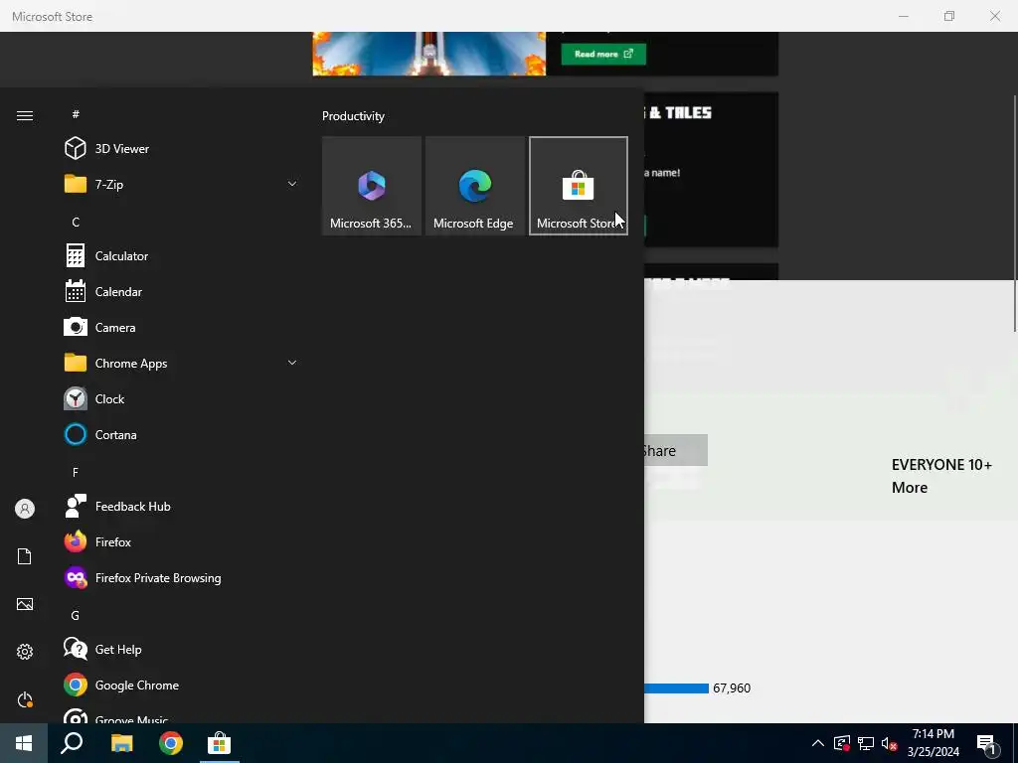Click the Power button in Start
The image size is (1018, 763).
[25, 699]
